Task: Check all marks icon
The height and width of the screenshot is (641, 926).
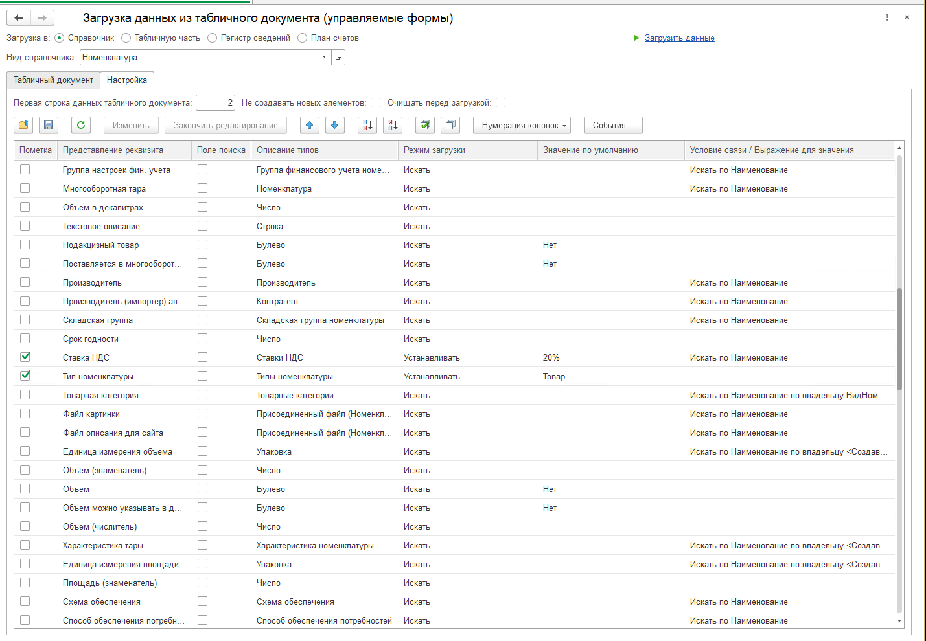Action: tap(425, 125)
